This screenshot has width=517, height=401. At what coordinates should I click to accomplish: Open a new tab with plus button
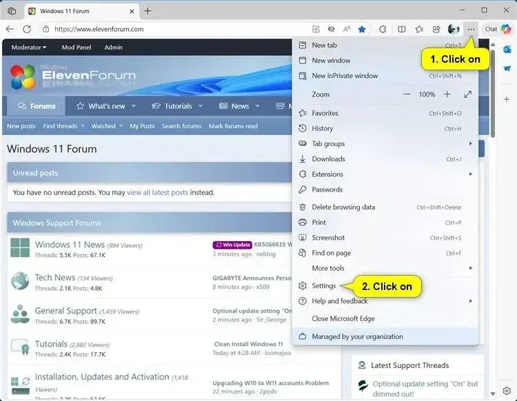pos(148,11)
